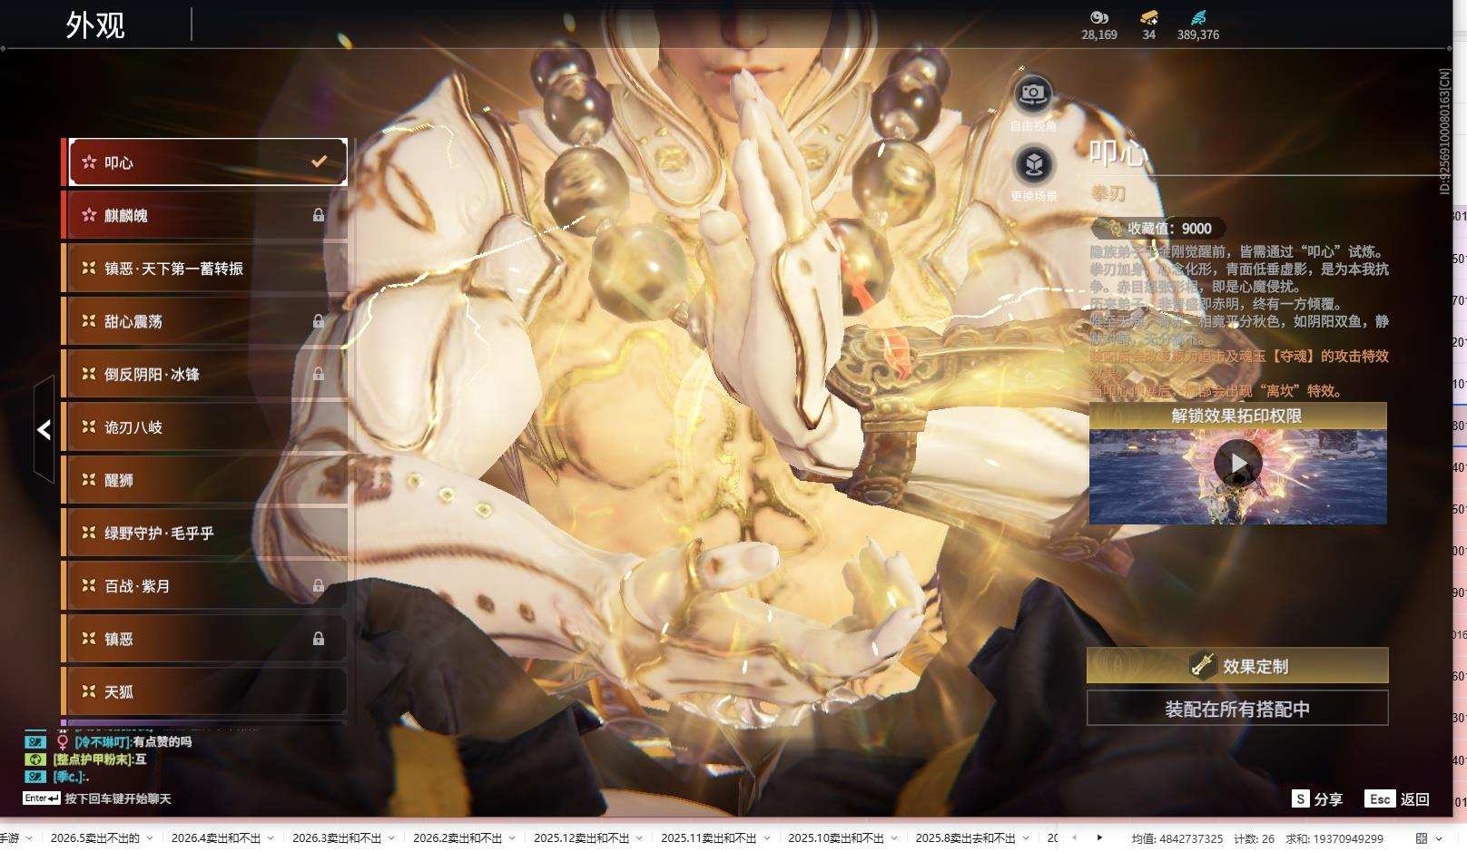Open effect customization (效果定制)
The width and height of the screenshot is (1467, 852).
[1237, 665]
